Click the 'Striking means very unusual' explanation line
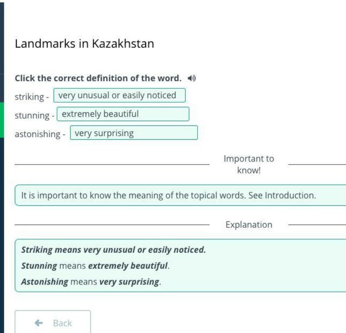346x333 pixels. 113,250
